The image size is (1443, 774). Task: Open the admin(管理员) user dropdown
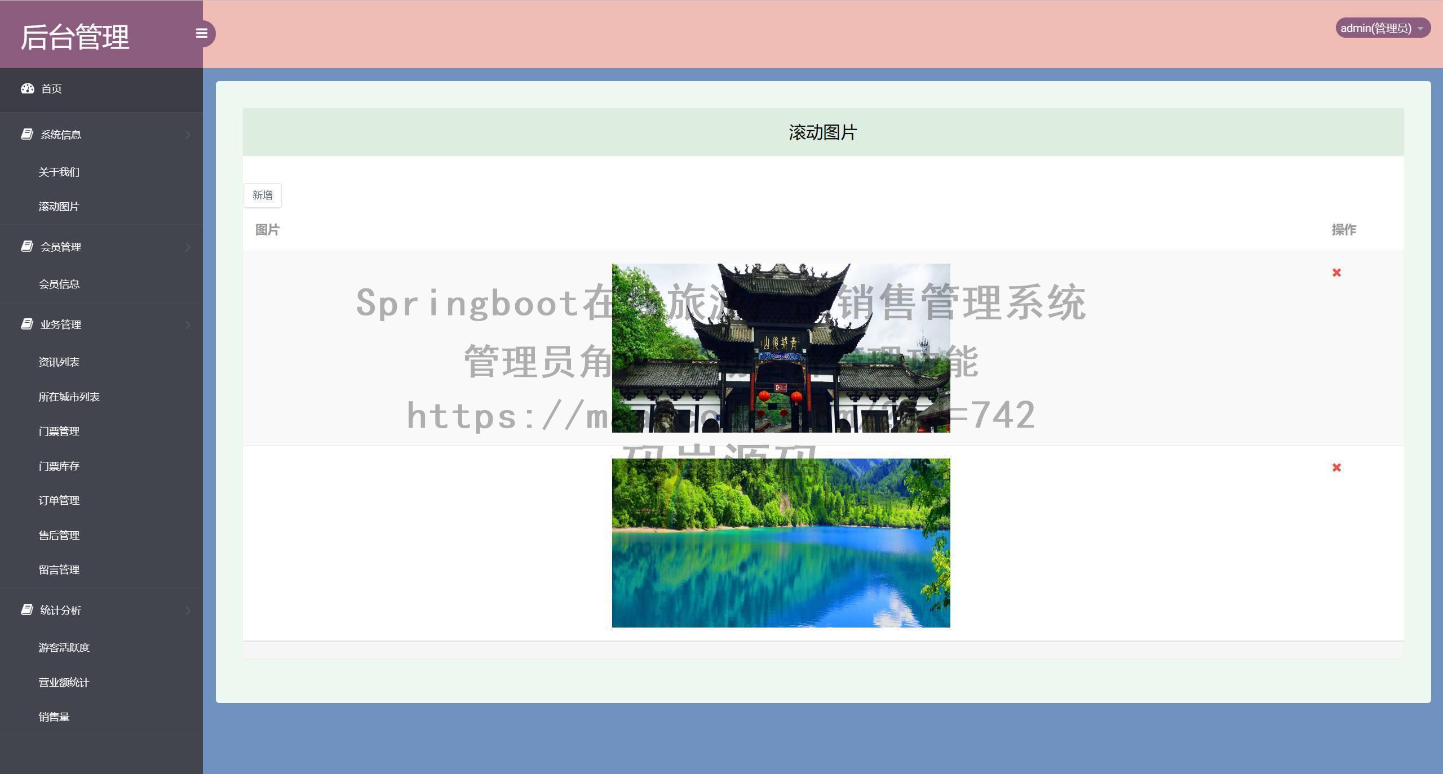point(1383,28)
